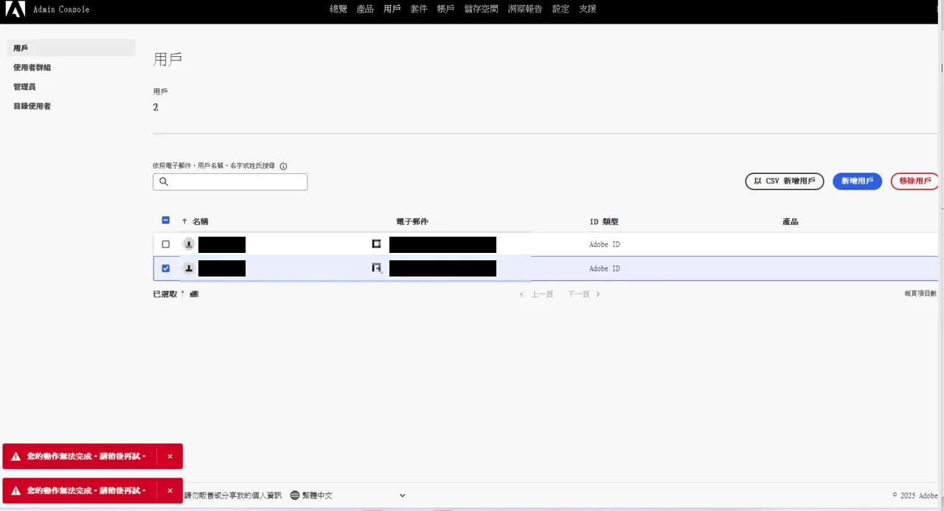Open the 支援 tab
Screen dimensions: 944x511
588,10
